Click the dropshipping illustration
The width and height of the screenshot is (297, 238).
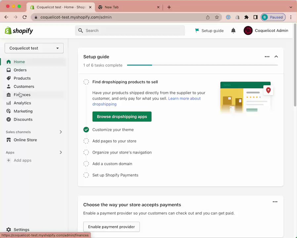(x=246, y=97)
